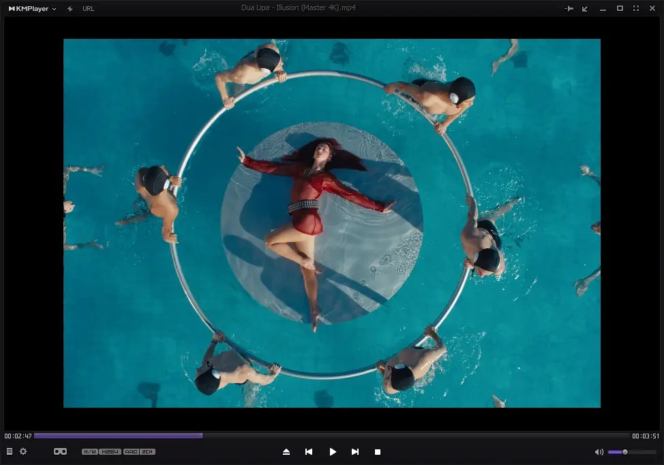Open the playlist panel icon

(10, 451)
